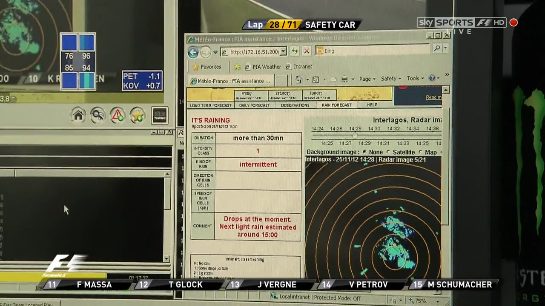Click the Print icon in command bar

(344, 79)
